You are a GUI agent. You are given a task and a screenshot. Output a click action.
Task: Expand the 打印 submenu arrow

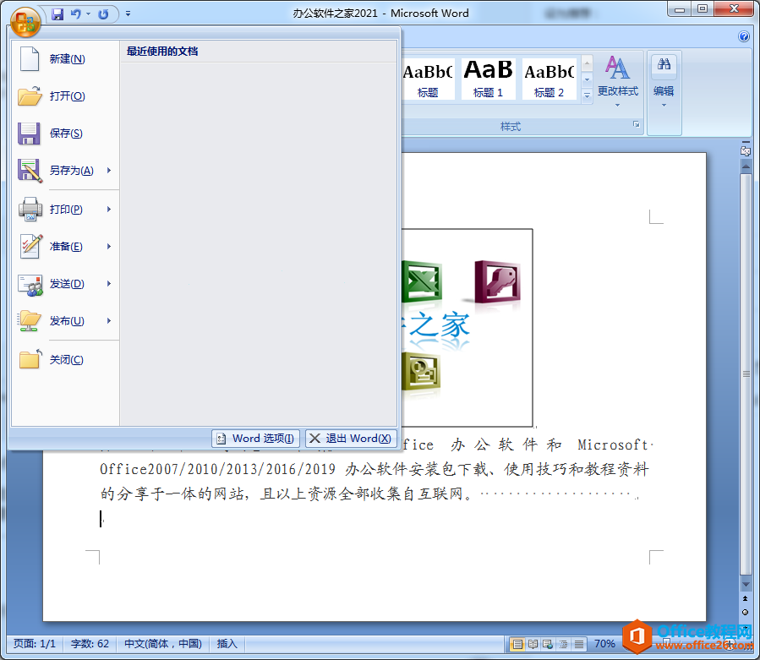pyautogui.click(x=109, y=210)
